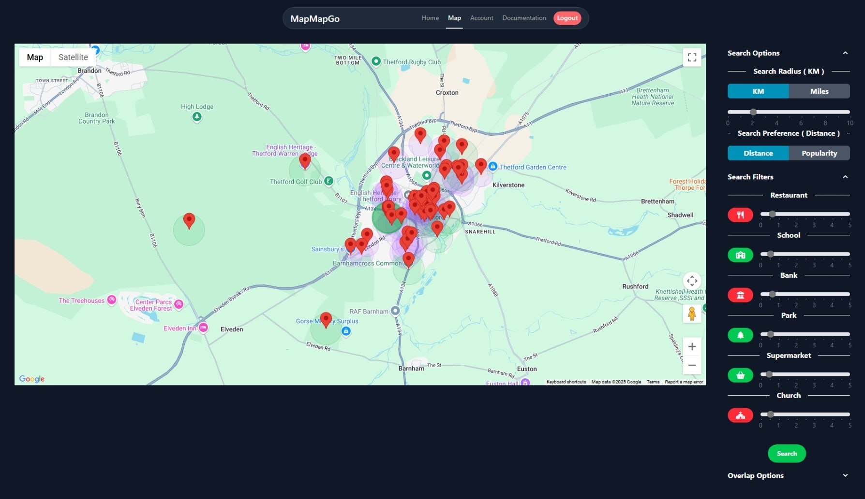Screen dimensions: 865x499
Task: Click the red pin near Thetford Garden Centre
Action: pyautogui.click(x=481, y=166)
